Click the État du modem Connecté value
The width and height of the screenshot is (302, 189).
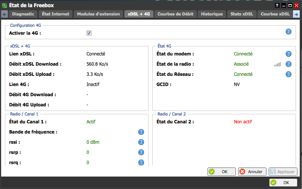click(x=243, y=54)
